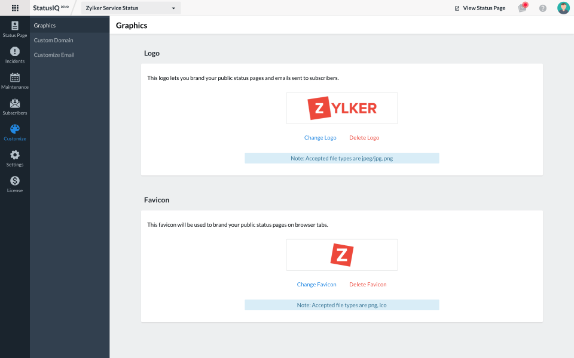This screenshot has height=358, width=574.
Task: Click the License dollar icon
Action: pos(14,182)
